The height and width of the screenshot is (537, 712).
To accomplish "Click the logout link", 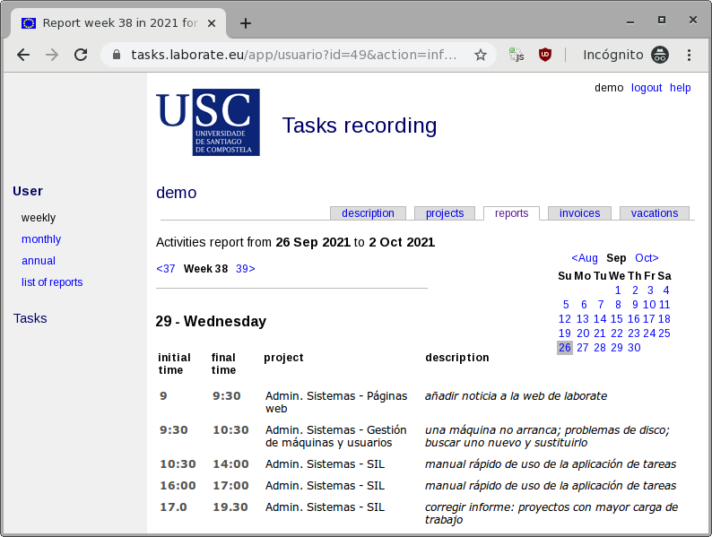I will pyautogui.click(x=646, y=88).
